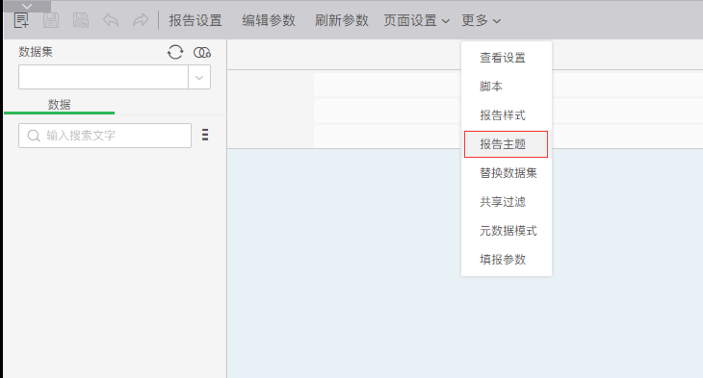
Task: Click the redo arrow icon
Action: click(141, 20)
